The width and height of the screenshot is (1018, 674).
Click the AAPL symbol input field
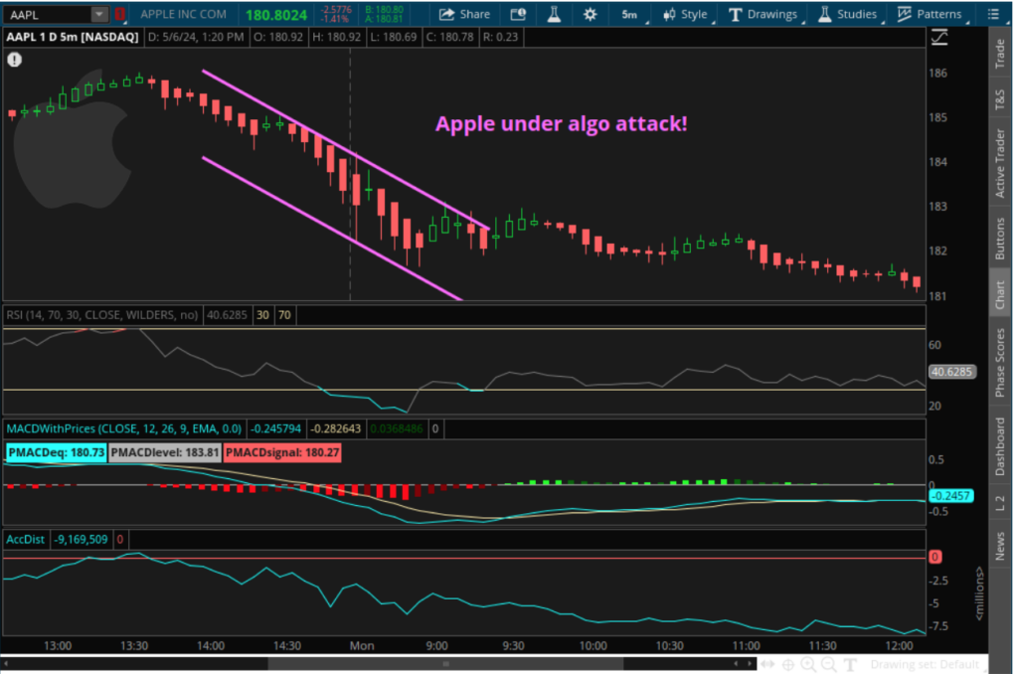[x=49, y=14]
